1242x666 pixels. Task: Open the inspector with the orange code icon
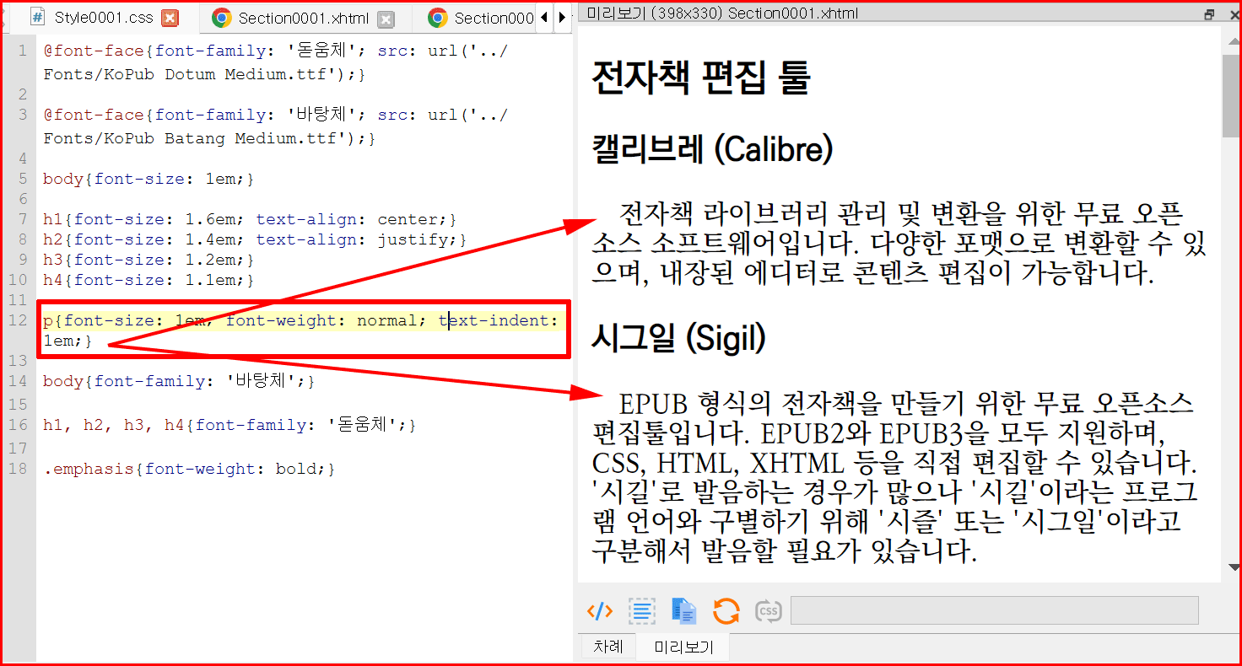[599, 611]
